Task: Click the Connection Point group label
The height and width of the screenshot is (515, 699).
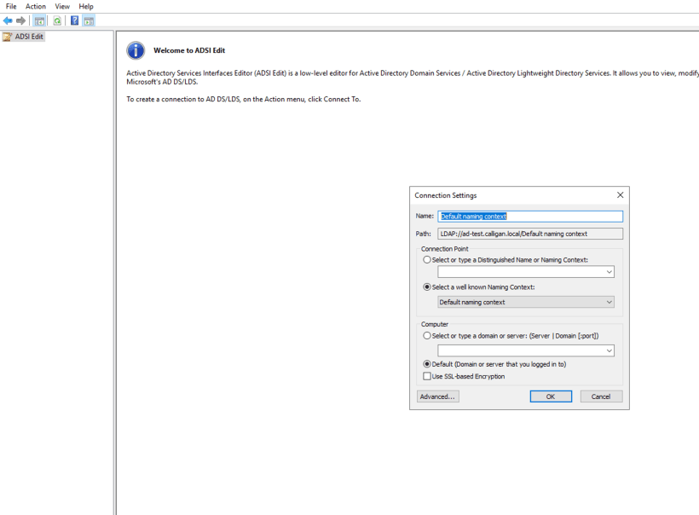Action: (x=444, y=249)
